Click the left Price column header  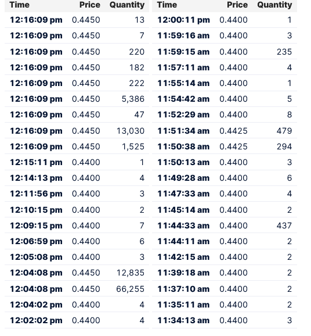pos(89,5)
